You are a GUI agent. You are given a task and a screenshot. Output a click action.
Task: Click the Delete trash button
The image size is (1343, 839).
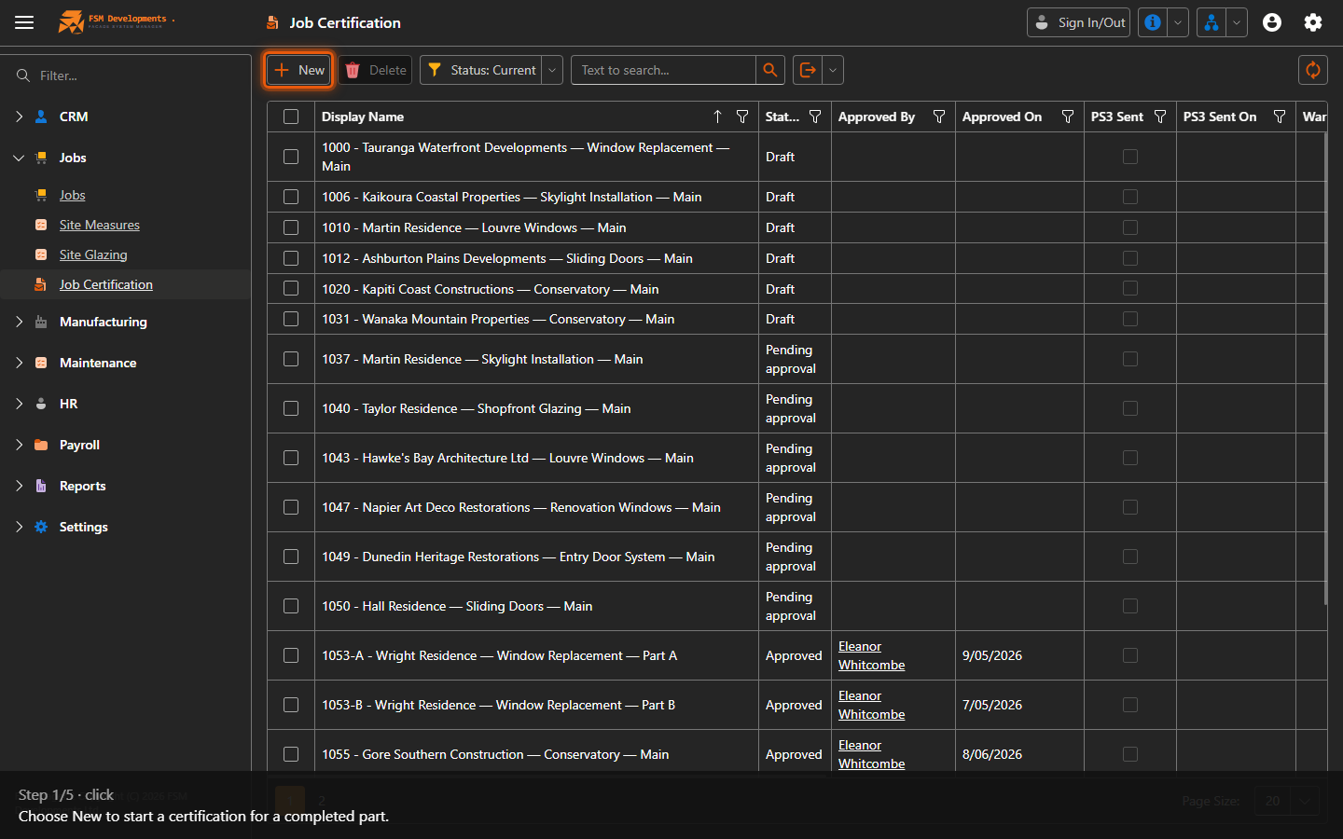(376, 70)
